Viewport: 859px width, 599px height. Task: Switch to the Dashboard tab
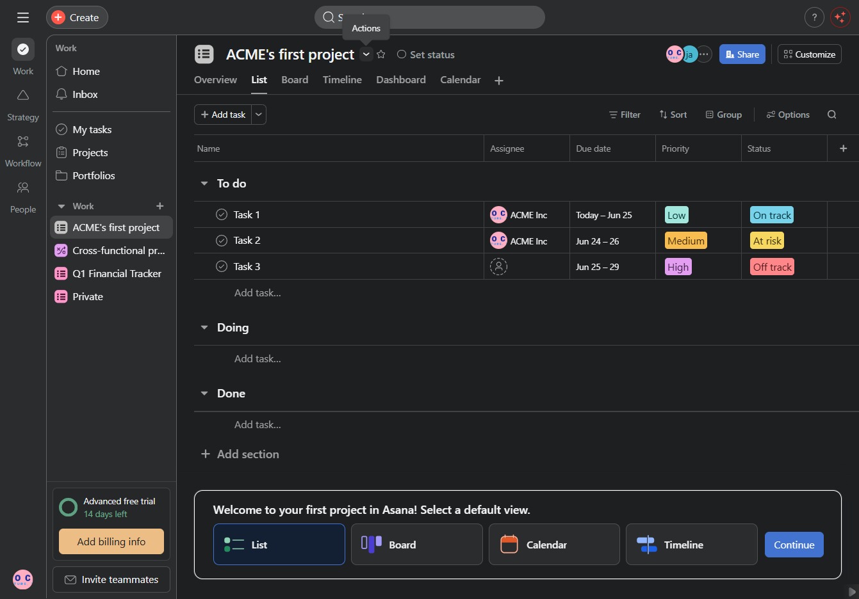(x=401, y=80)
